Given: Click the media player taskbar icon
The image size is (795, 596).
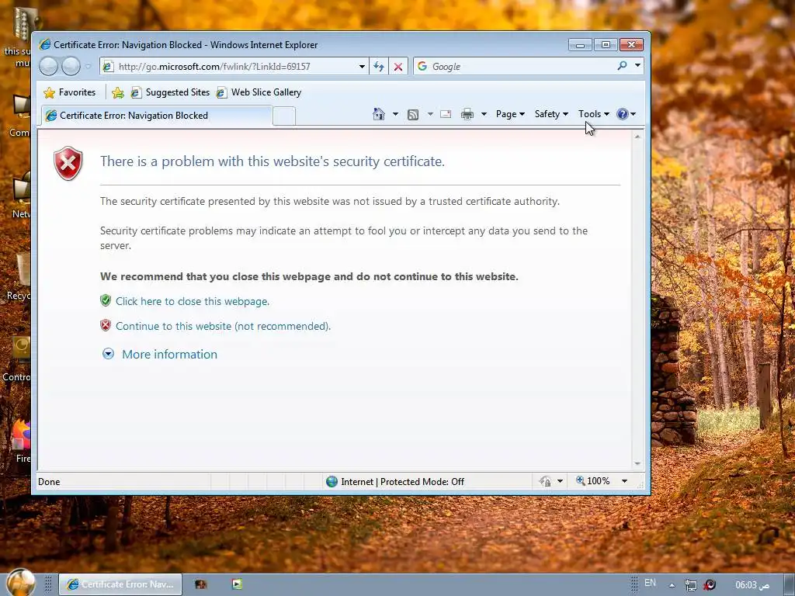Looking at the screenshot, I should coord(237,584).
